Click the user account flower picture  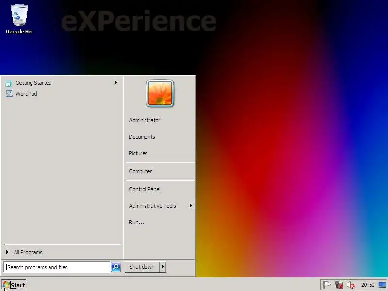tap(160, 93)
